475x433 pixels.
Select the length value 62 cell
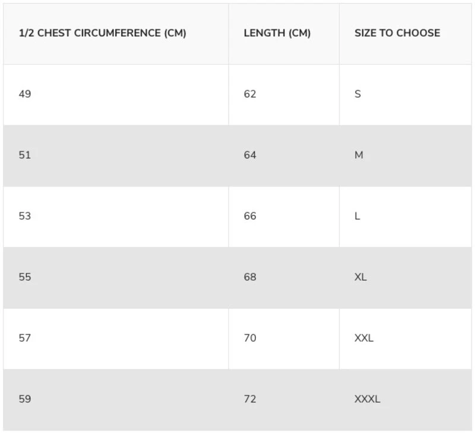[250, 94]
